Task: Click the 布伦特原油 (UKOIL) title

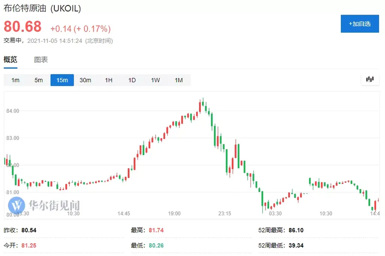Action: coord(42,8)
